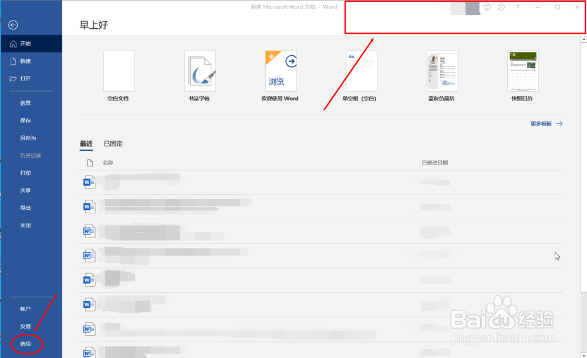Screen dimensions: 587x358
Task: Minimize the Word window
Action: pos(538,7)
